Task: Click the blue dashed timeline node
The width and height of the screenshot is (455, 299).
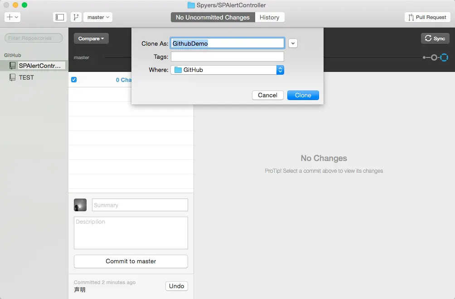Action: (x=444, y=57)
